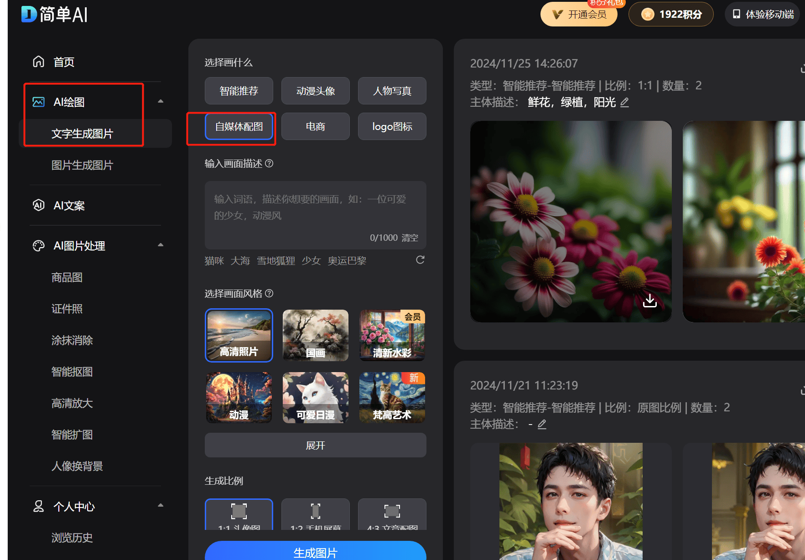This screenshot has width=805, height=560.
Task: Select the 电商 category tab
Action: point(315,126)
